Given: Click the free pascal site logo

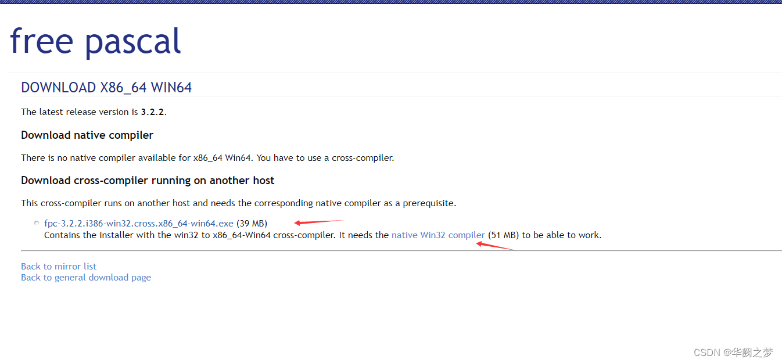Looking at the screenshot, I should tap(96, 41).
